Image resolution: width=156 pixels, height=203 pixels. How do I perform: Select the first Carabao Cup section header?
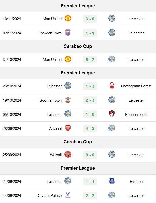[78, 47]
